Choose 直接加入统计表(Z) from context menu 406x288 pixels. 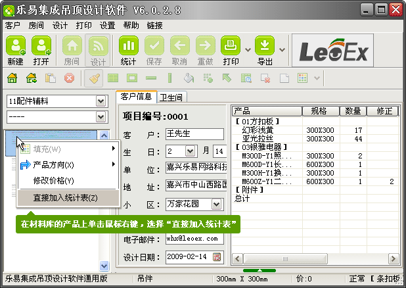pos(66,197)
